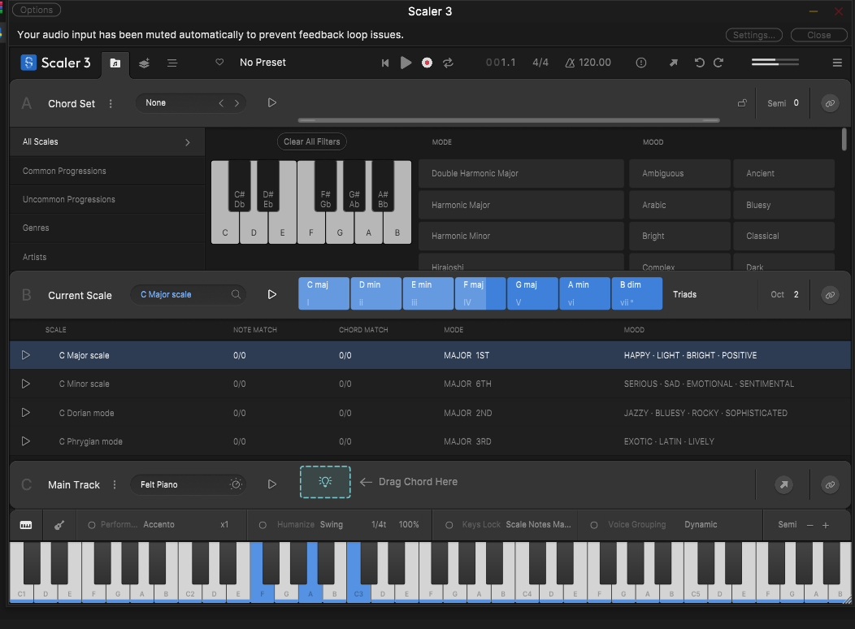Viewport: 855px width, 629px height.
Task: Favorite the preset with heart icon
Action: tap(219, 63)
